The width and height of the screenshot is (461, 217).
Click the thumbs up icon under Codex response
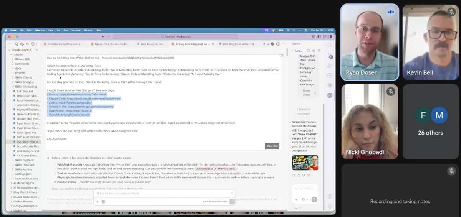tap(298, 175)
